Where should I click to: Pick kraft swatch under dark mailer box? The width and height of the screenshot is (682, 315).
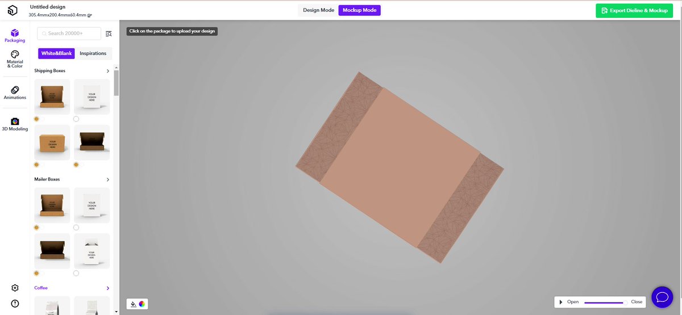click(x=36, y=273)
